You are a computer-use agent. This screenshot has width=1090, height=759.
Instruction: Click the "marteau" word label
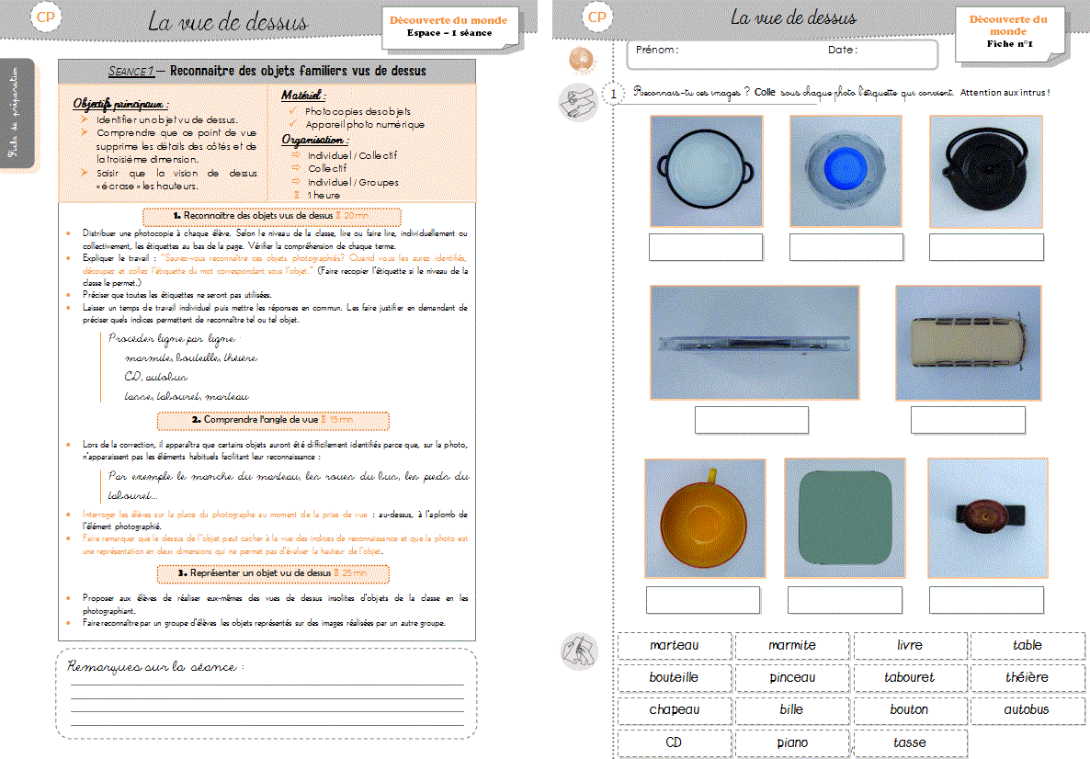(675, 645)
